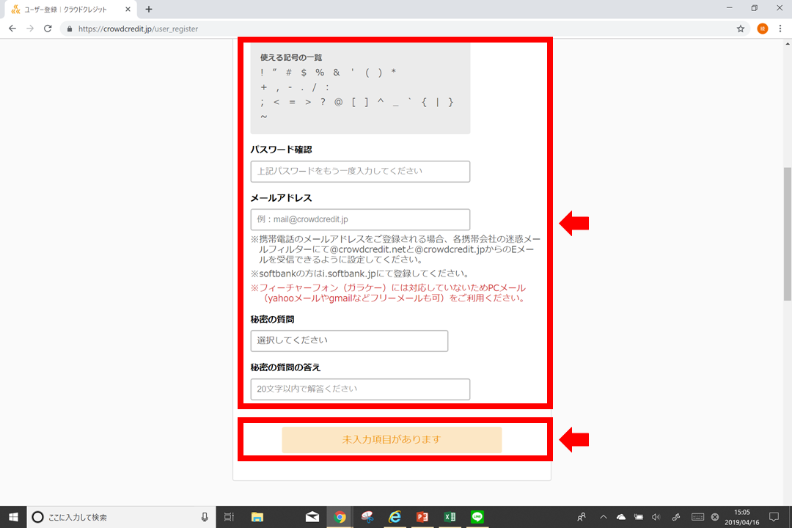Click the volume speaker tray icon

click(x=656, y=517)
